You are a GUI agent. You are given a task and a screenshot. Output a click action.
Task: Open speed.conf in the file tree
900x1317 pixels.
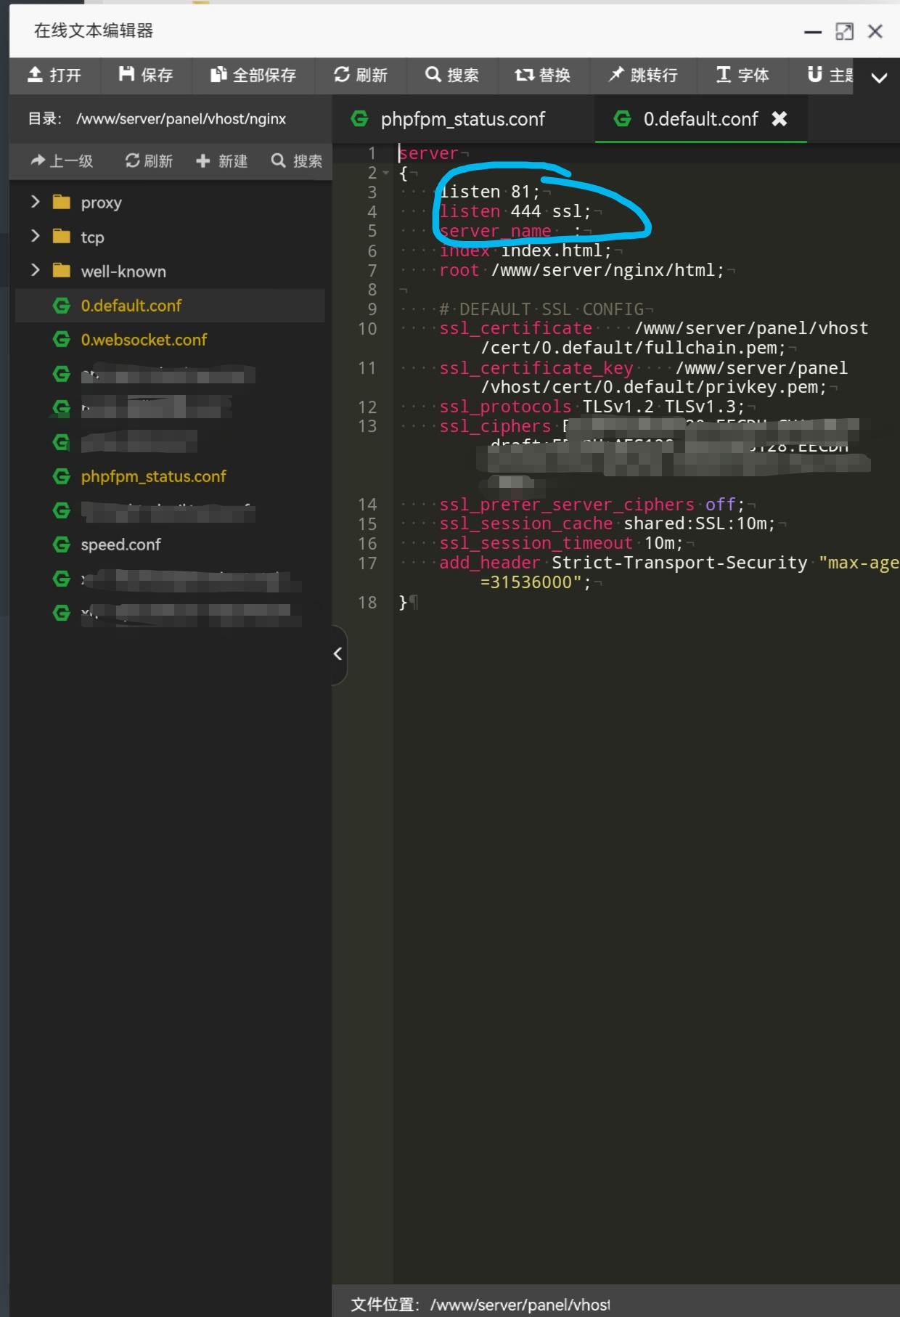click(x=120, y=545)
